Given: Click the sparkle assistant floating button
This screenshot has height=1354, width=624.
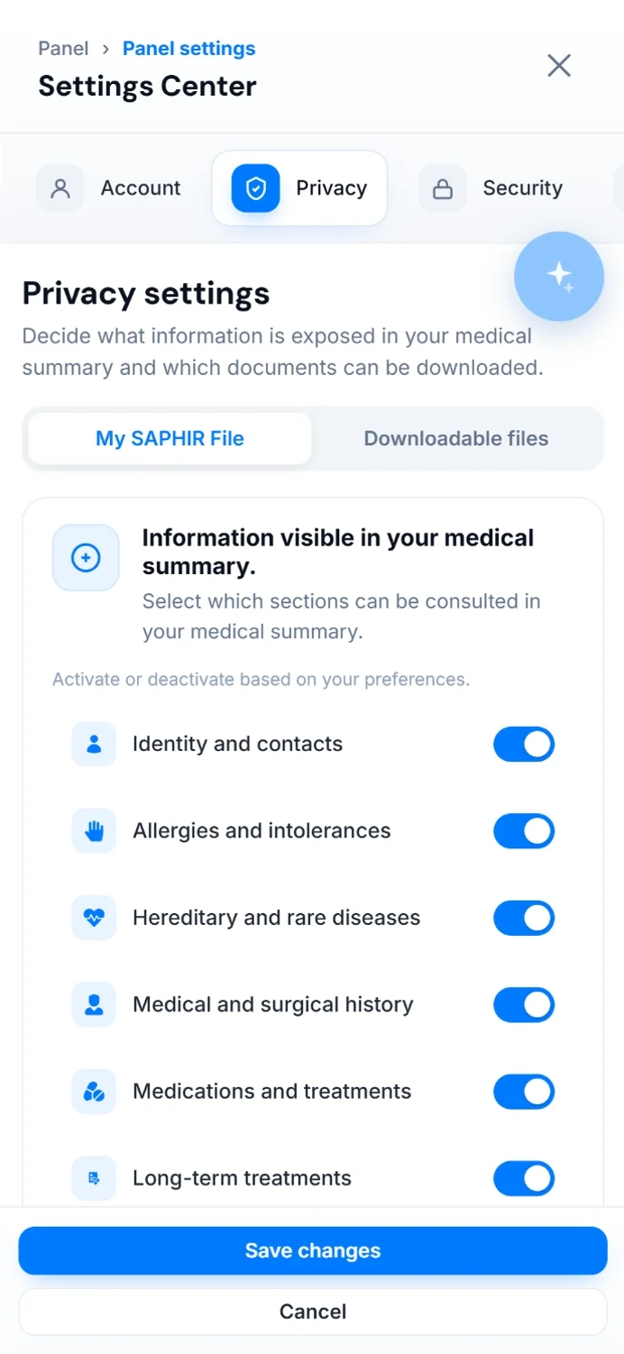Looking at the screenshot, I should 559,277.
